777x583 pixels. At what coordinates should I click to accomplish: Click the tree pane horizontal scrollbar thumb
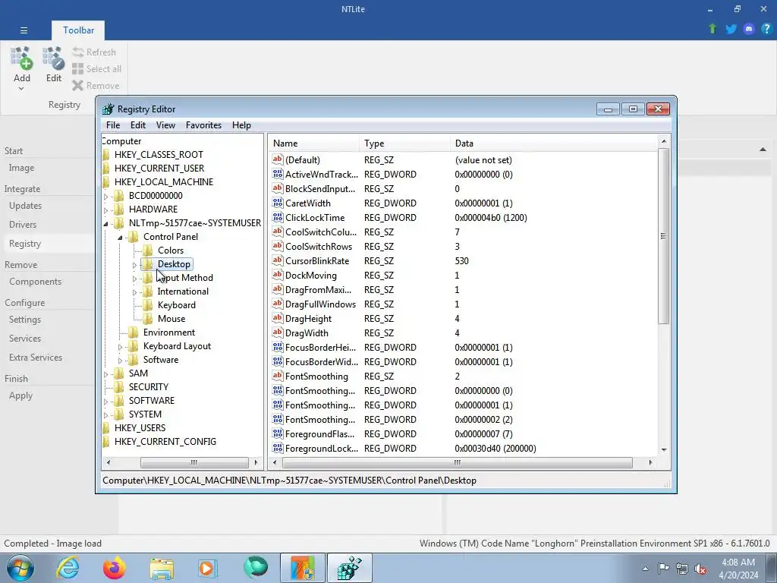194,462
